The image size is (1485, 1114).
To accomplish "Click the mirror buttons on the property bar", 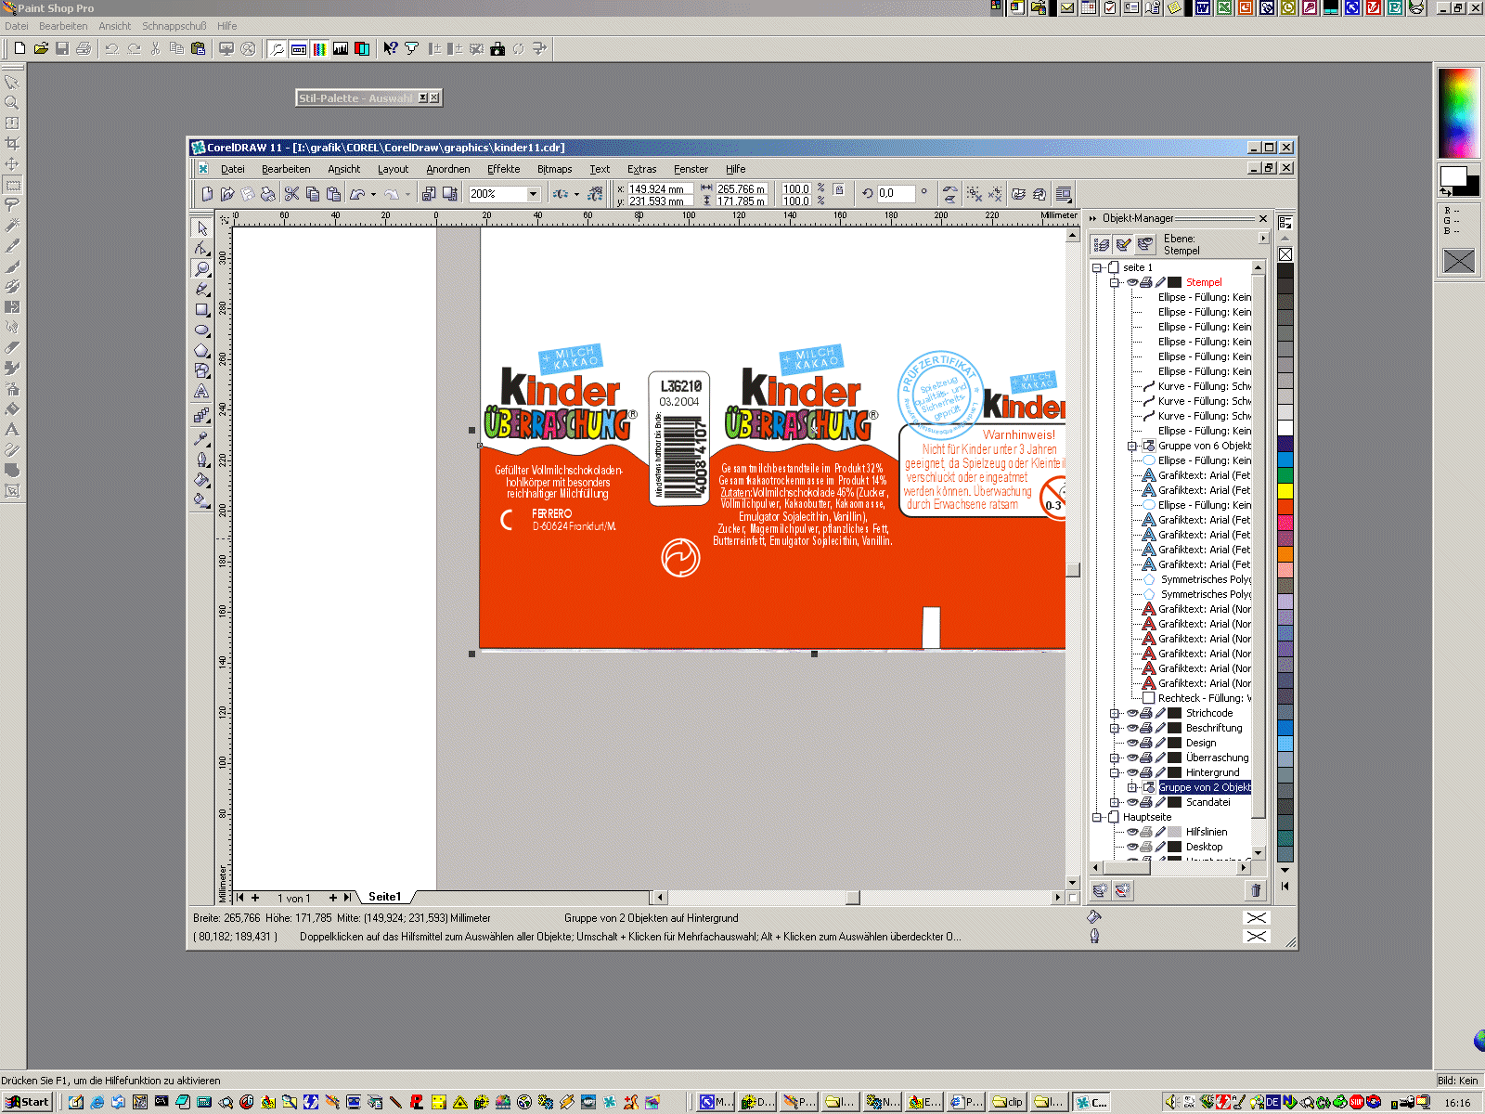I will coord(949,193).
